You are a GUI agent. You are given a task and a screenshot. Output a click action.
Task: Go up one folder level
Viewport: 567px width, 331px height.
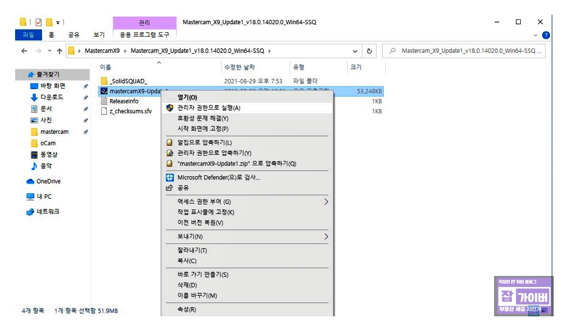(x=60, y=51)
